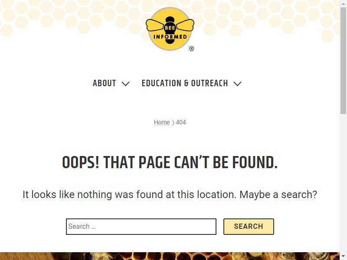Click the 'Maybe a search?' message text

tap(278, 195)
